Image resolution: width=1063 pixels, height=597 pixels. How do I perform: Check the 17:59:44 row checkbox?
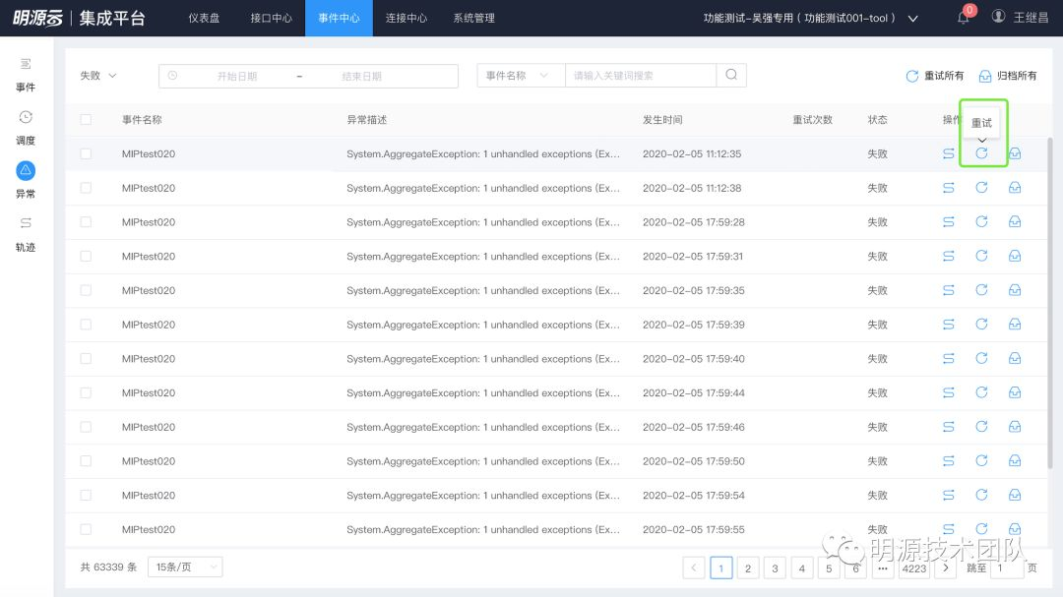click(86, 393)
